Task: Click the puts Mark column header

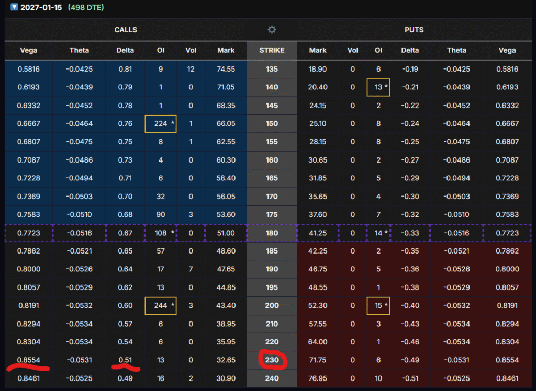Action: point(318,50)
